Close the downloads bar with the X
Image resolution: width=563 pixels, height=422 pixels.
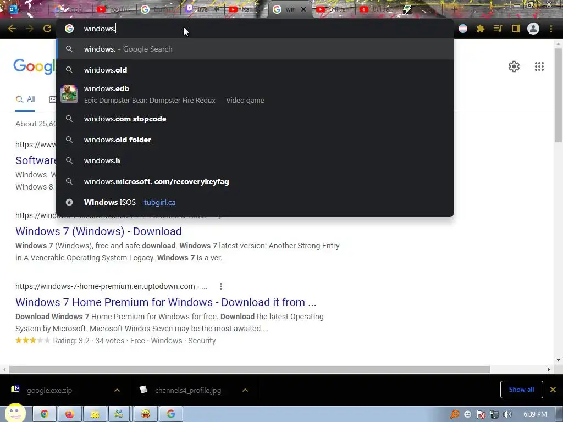(553, 390)
